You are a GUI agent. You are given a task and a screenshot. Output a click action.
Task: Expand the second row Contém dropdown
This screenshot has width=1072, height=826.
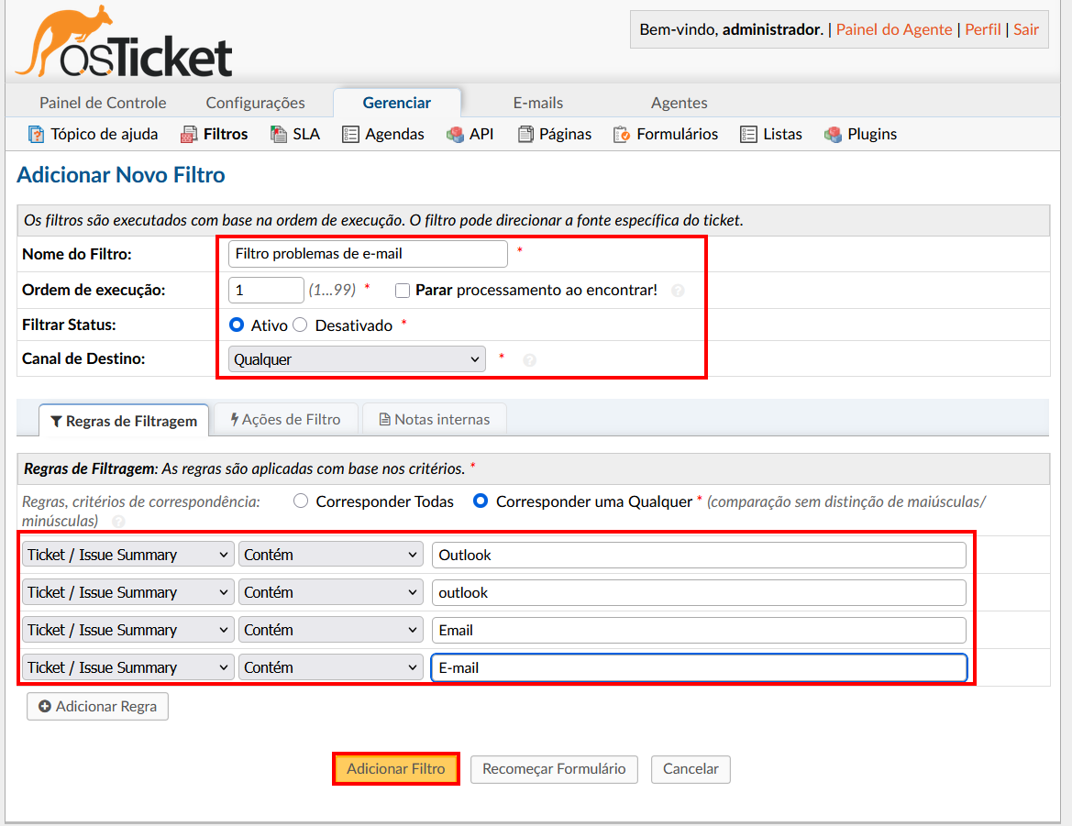[x=330, y=592]
